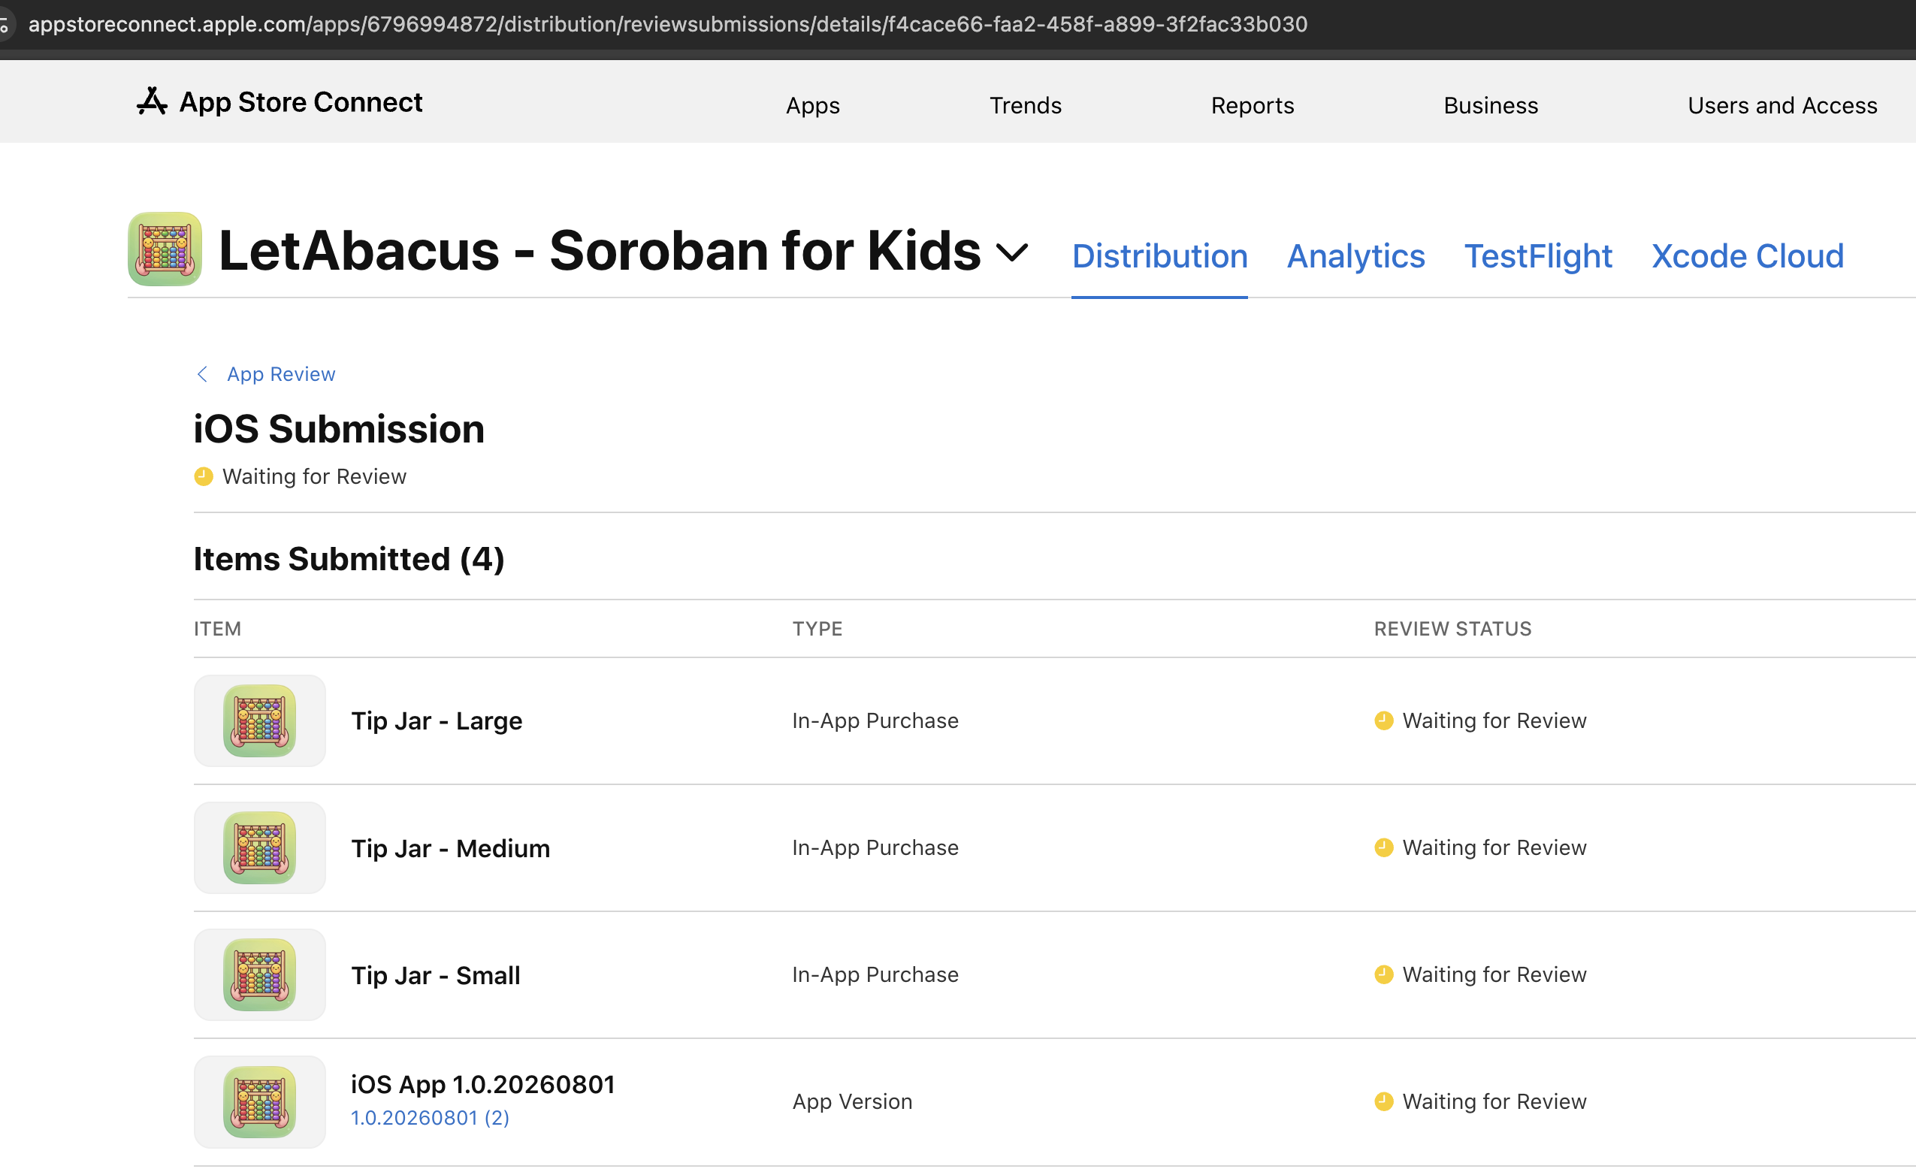Click the App Store Connect title text
1916x1172 pixels.
coord(301,102)
